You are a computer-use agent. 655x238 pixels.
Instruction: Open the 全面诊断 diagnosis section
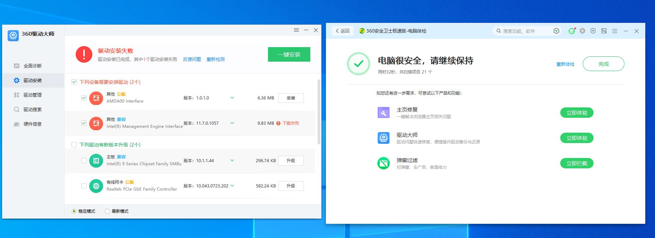click(x=33, y=66)
